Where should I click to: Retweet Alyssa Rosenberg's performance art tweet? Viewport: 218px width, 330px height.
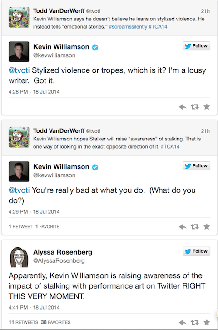coord(195,322)
